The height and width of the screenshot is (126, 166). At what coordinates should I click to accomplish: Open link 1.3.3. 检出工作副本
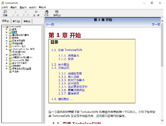click(72, 80)
